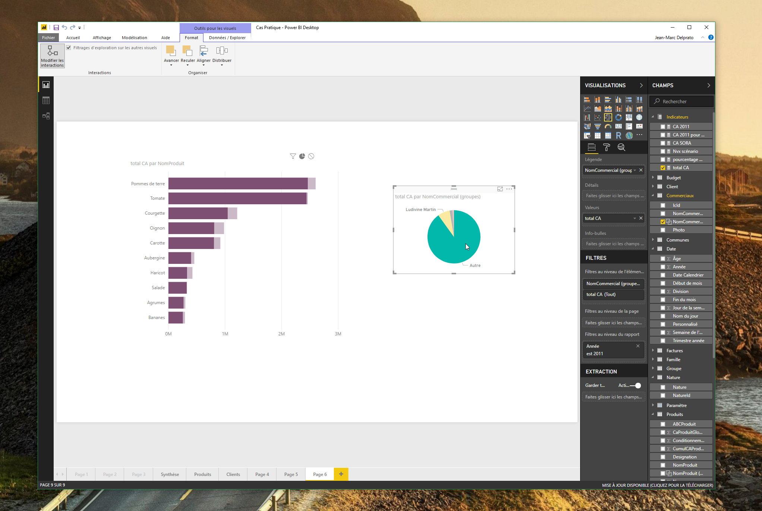The image size is (762, 511).
Task: Expand the Budget table
Action: (x=653, y=177)
